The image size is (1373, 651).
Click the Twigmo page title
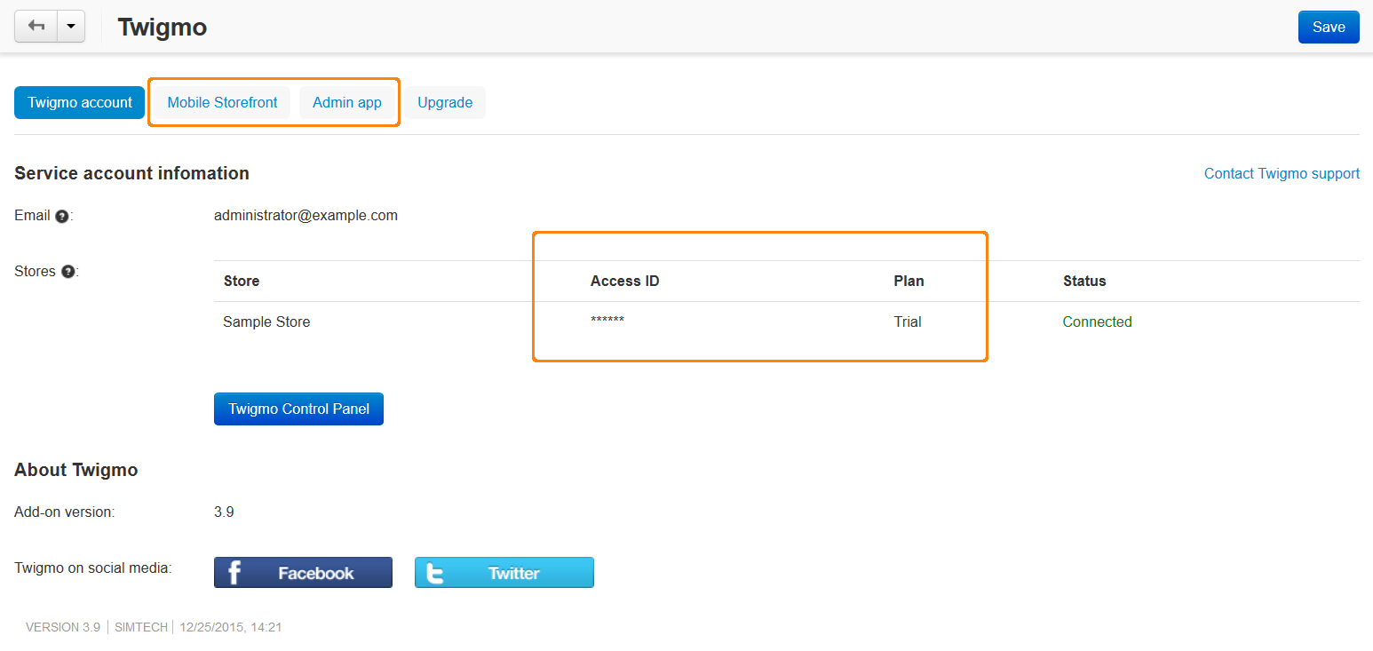point(163,27)
